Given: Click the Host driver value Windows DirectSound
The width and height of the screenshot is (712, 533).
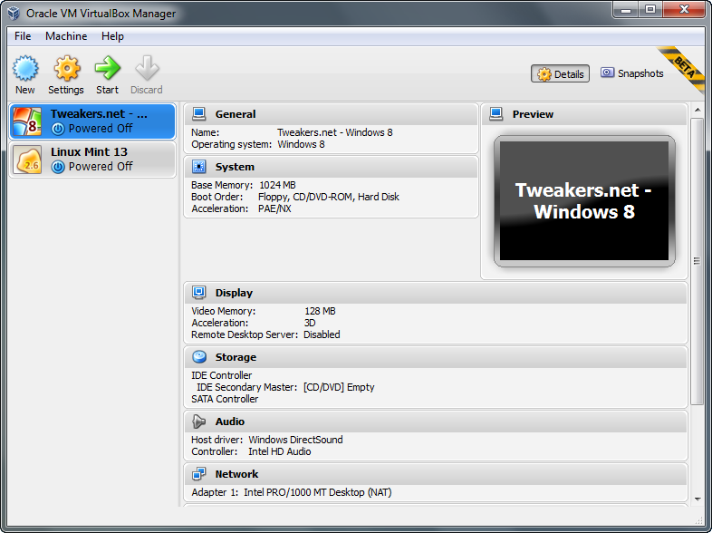Looking at the screenshot, I should pos(295,440).
